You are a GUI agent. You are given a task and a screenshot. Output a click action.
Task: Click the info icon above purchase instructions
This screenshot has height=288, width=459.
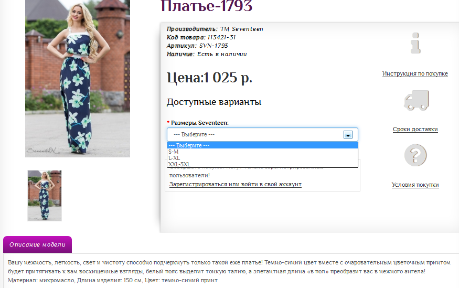tap(415, 43)
